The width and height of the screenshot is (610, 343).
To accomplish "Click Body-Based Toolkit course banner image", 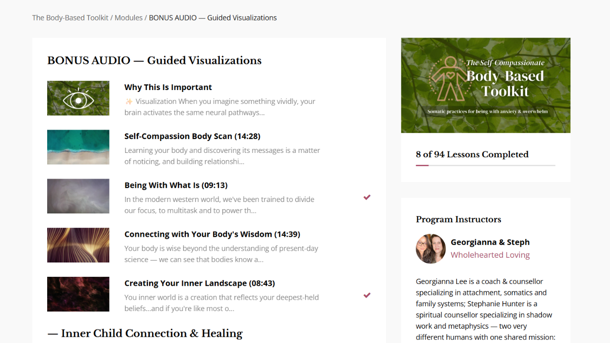I will (x=486, y=85).
